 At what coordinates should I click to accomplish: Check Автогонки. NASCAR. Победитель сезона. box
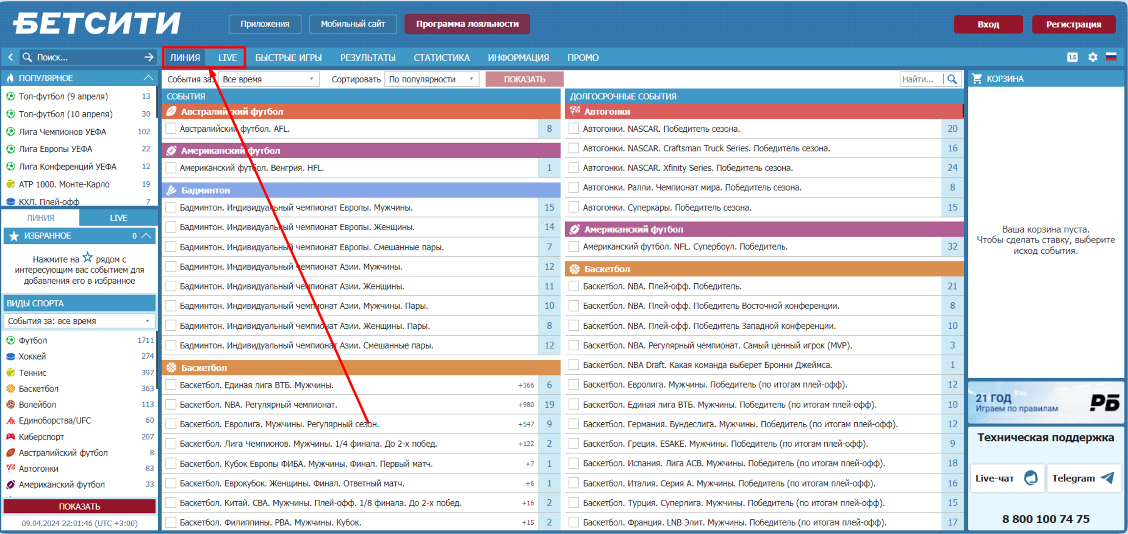[x=574, y=129]
